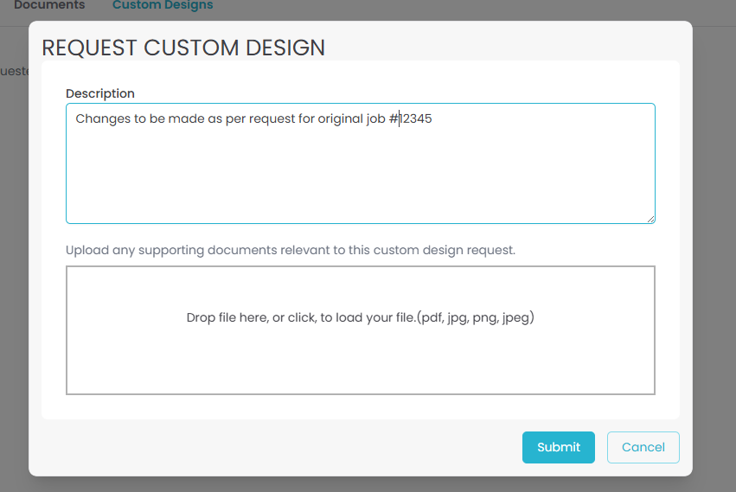736x492 pixels.
Task: Click the '#' symbol in the description
Action: click(393, 119)
